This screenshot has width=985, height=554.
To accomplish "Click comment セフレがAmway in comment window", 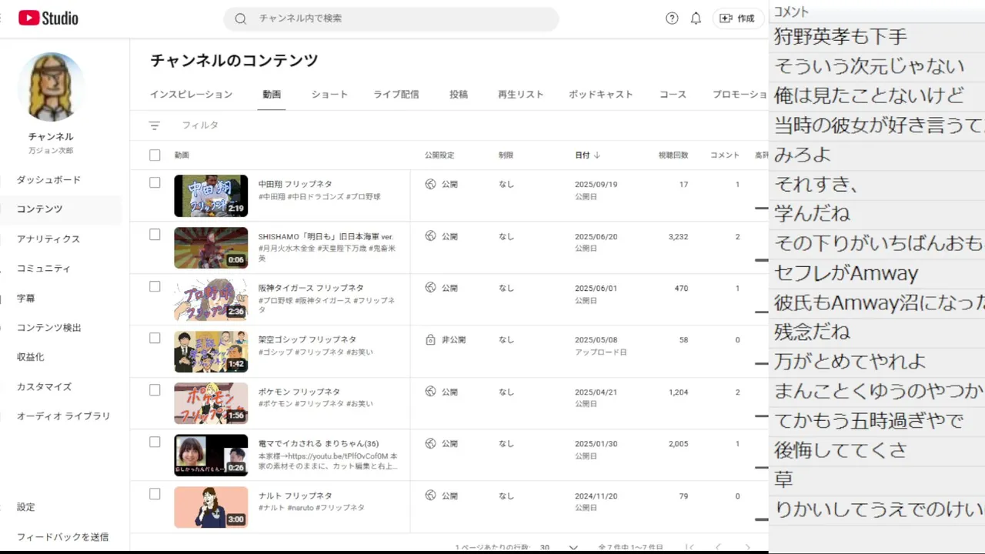I will tap(846, 273).
